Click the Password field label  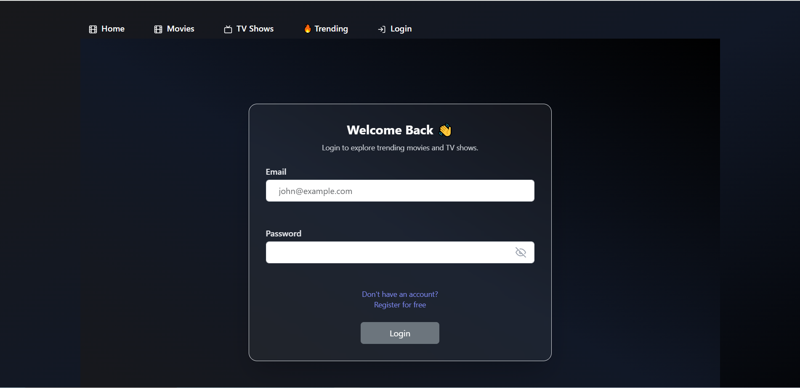click(x=283, y=233)
